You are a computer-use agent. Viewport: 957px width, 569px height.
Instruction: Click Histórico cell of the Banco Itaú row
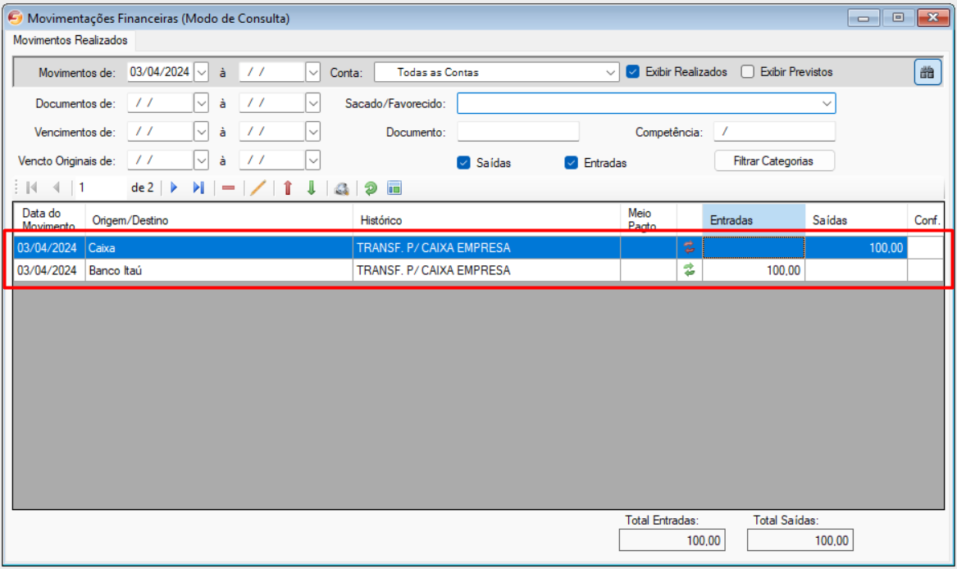point(486,270)
